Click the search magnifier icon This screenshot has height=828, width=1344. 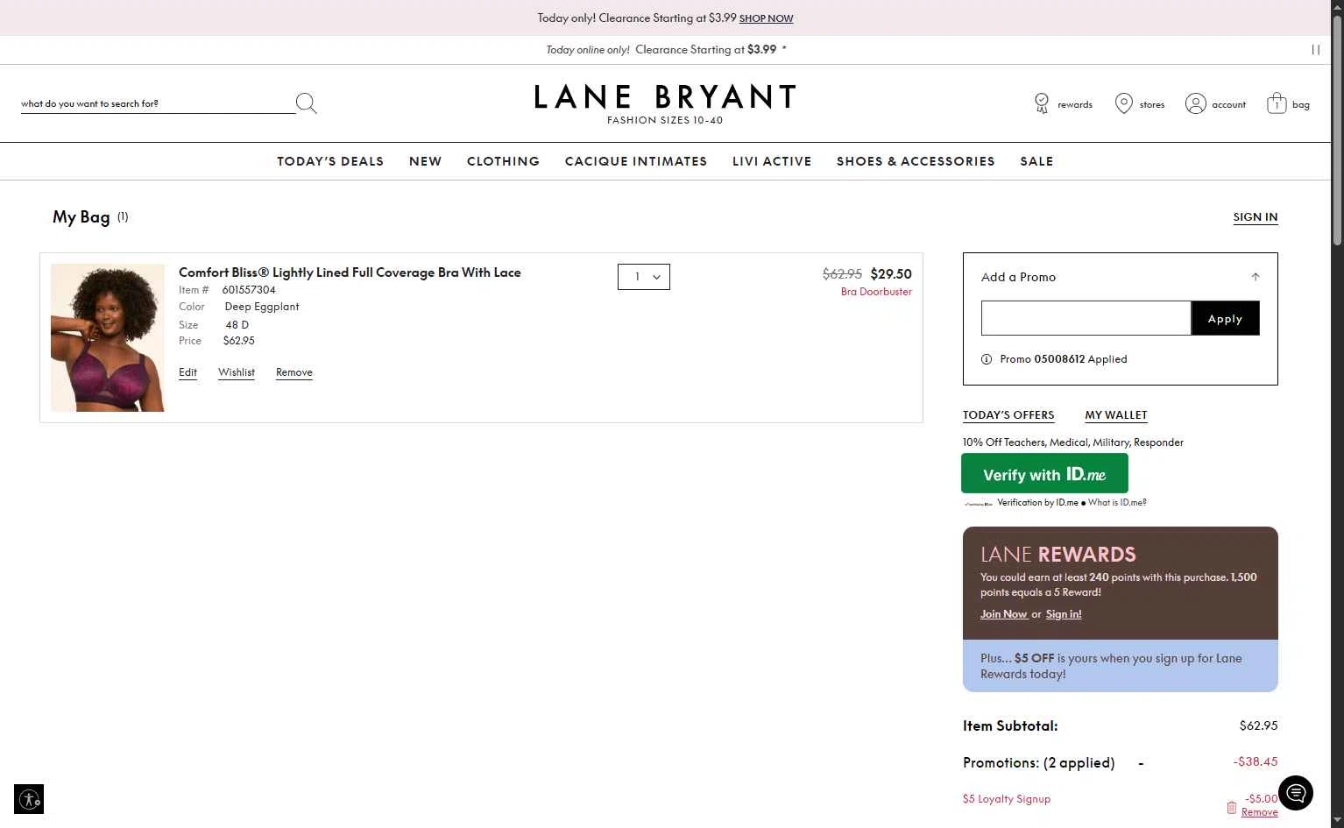(x=306, y=103)
